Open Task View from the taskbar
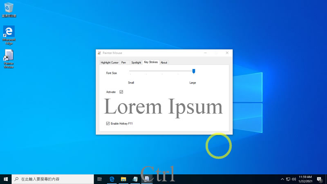The width and height of the screenshot is (327, 184). tap(99, 179)
